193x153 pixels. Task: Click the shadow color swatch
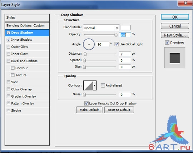[x=126, y=28]
